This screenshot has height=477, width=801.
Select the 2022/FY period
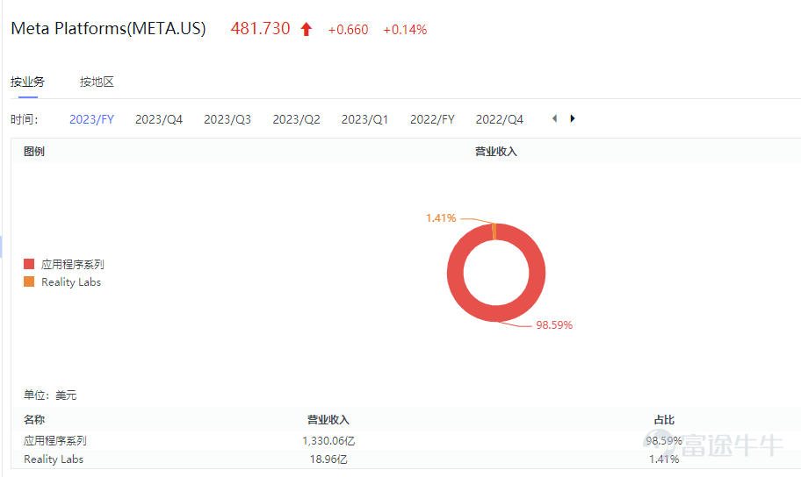(x=432, y=119)
